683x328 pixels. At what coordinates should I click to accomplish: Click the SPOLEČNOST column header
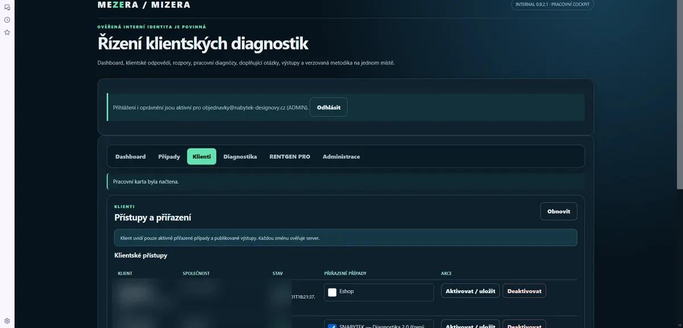(196, 273)
